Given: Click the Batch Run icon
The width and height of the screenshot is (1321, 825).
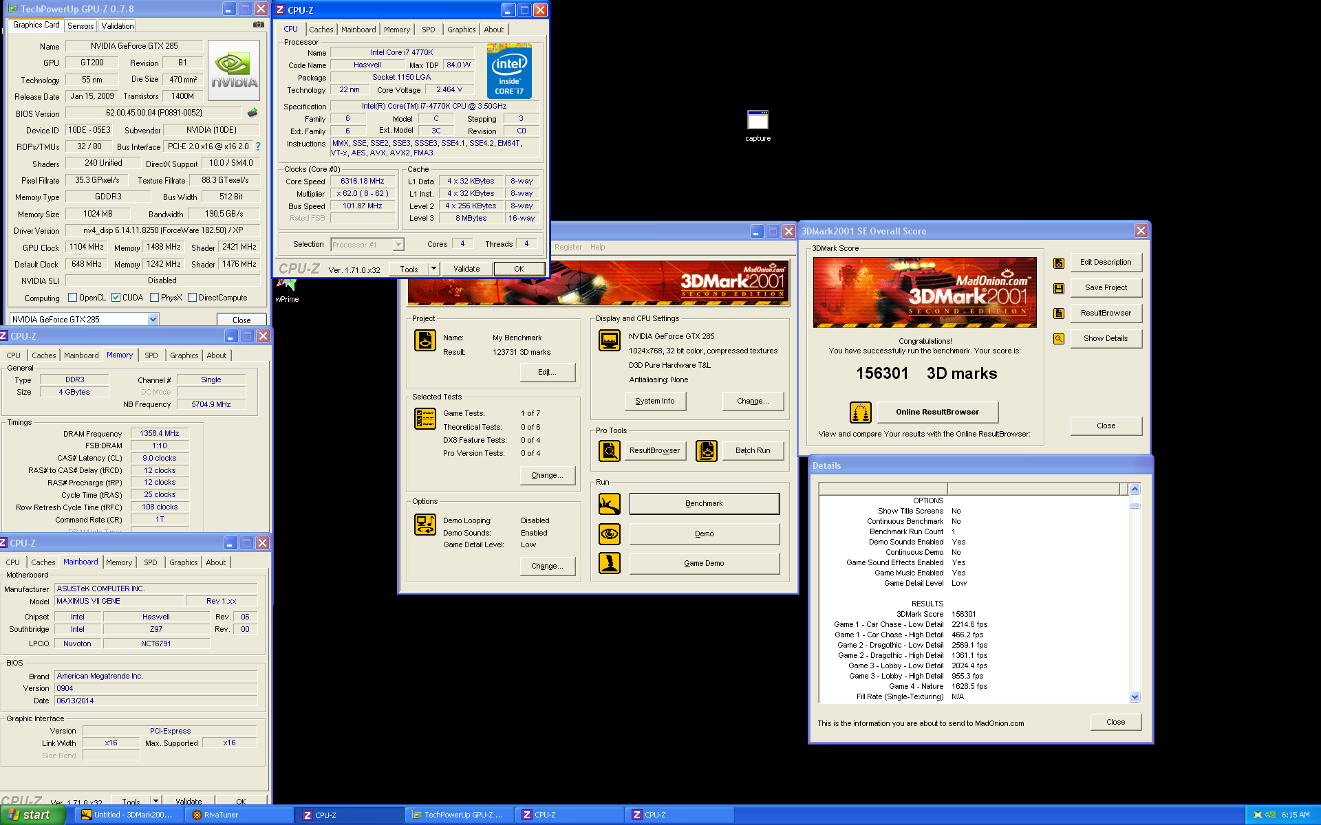Looking at the screenshot, I should 707,451.
